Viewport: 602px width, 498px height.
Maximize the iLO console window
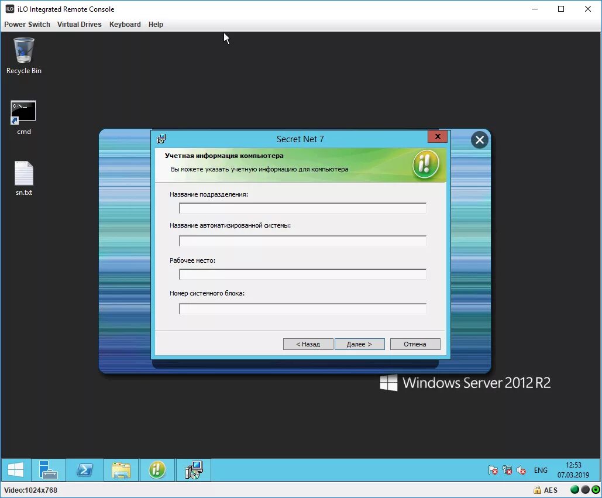[561, 9]
